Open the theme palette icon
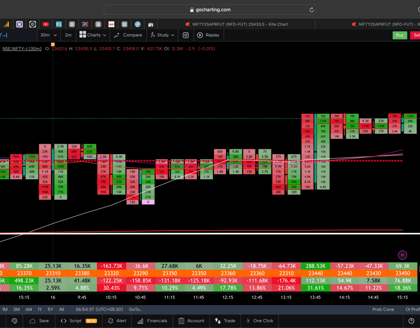Image resolution: width=420 pixels, height=328 pixels. (x=14, y=321)
